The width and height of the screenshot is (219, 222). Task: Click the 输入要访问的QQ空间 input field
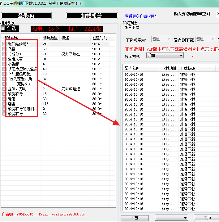tap(217, 14)
